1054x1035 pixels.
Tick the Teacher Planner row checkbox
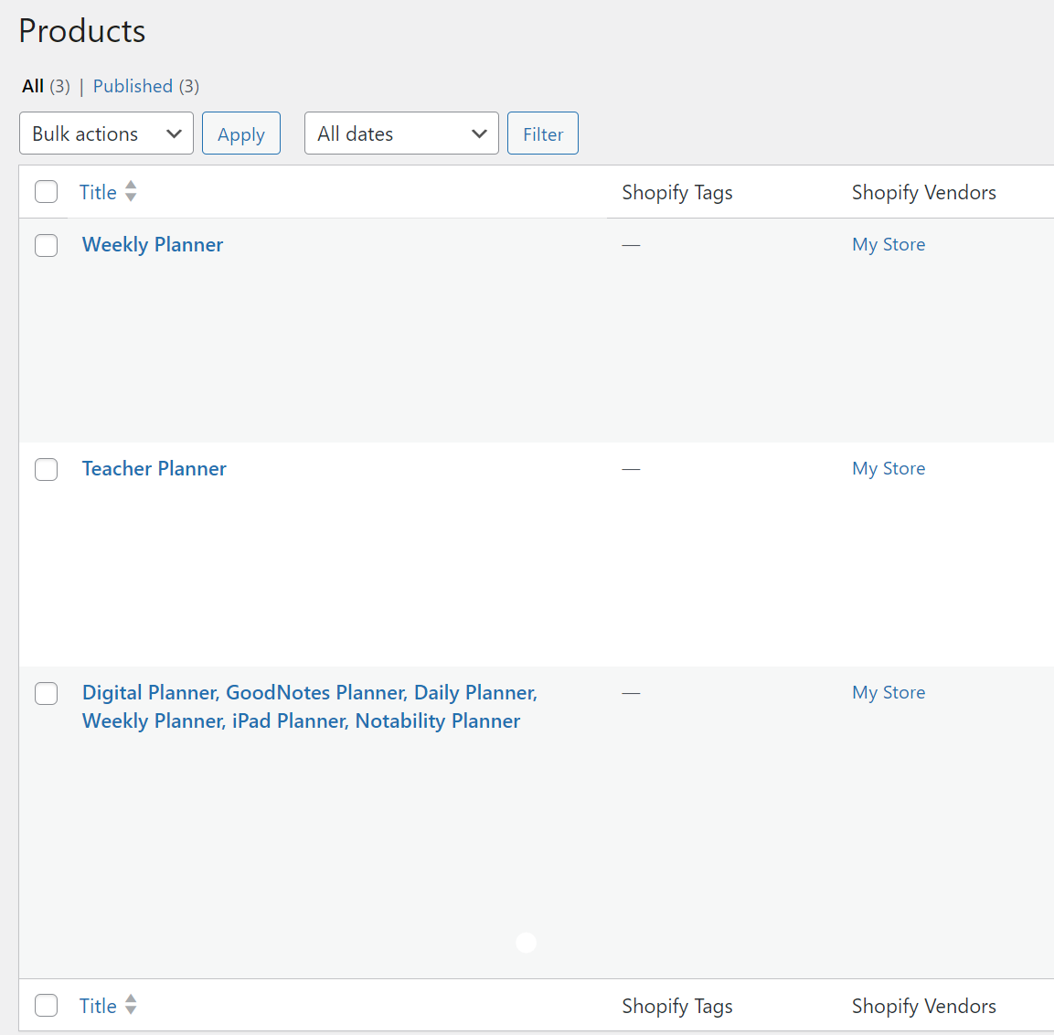46,469
